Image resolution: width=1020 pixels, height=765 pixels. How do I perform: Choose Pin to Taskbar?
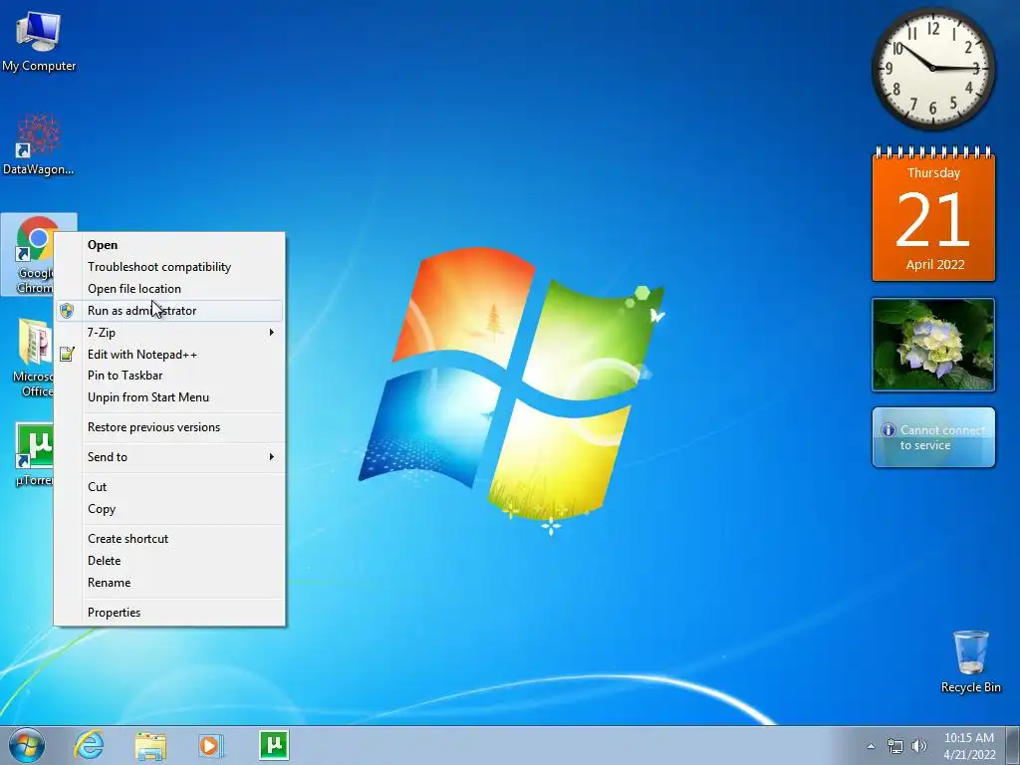coord(169,376)
